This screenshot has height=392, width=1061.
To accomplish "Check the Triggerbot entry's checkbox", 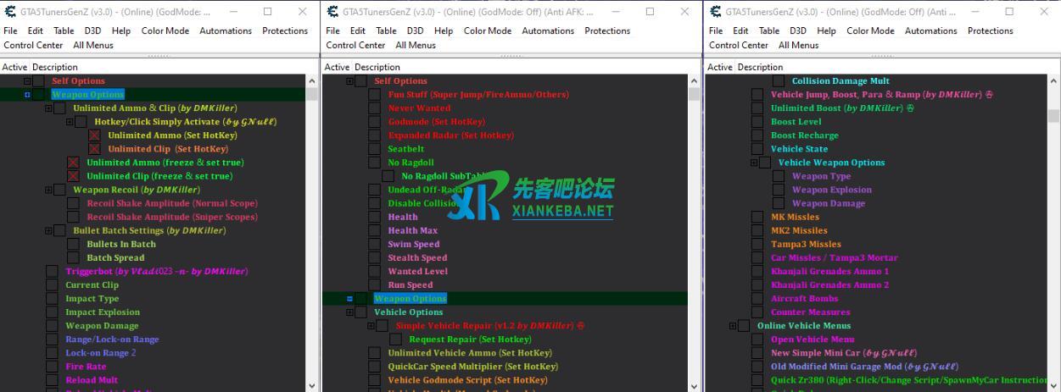I will pos(52,272).
